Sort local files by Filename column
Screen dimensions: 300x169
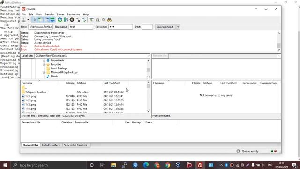click(x=39, y=83)
